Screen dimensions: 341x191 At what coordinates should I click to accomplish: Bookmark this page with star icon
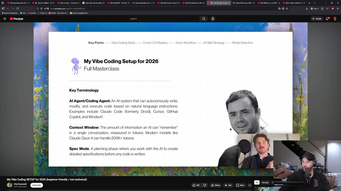(287, 8)
